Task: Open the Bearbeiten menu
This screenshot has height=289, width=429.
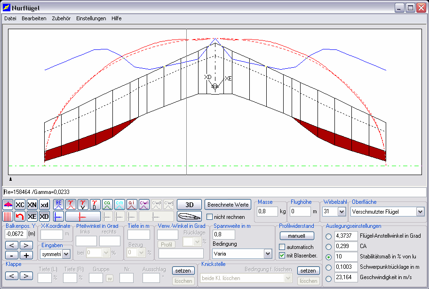Action: tap(34, 18)
